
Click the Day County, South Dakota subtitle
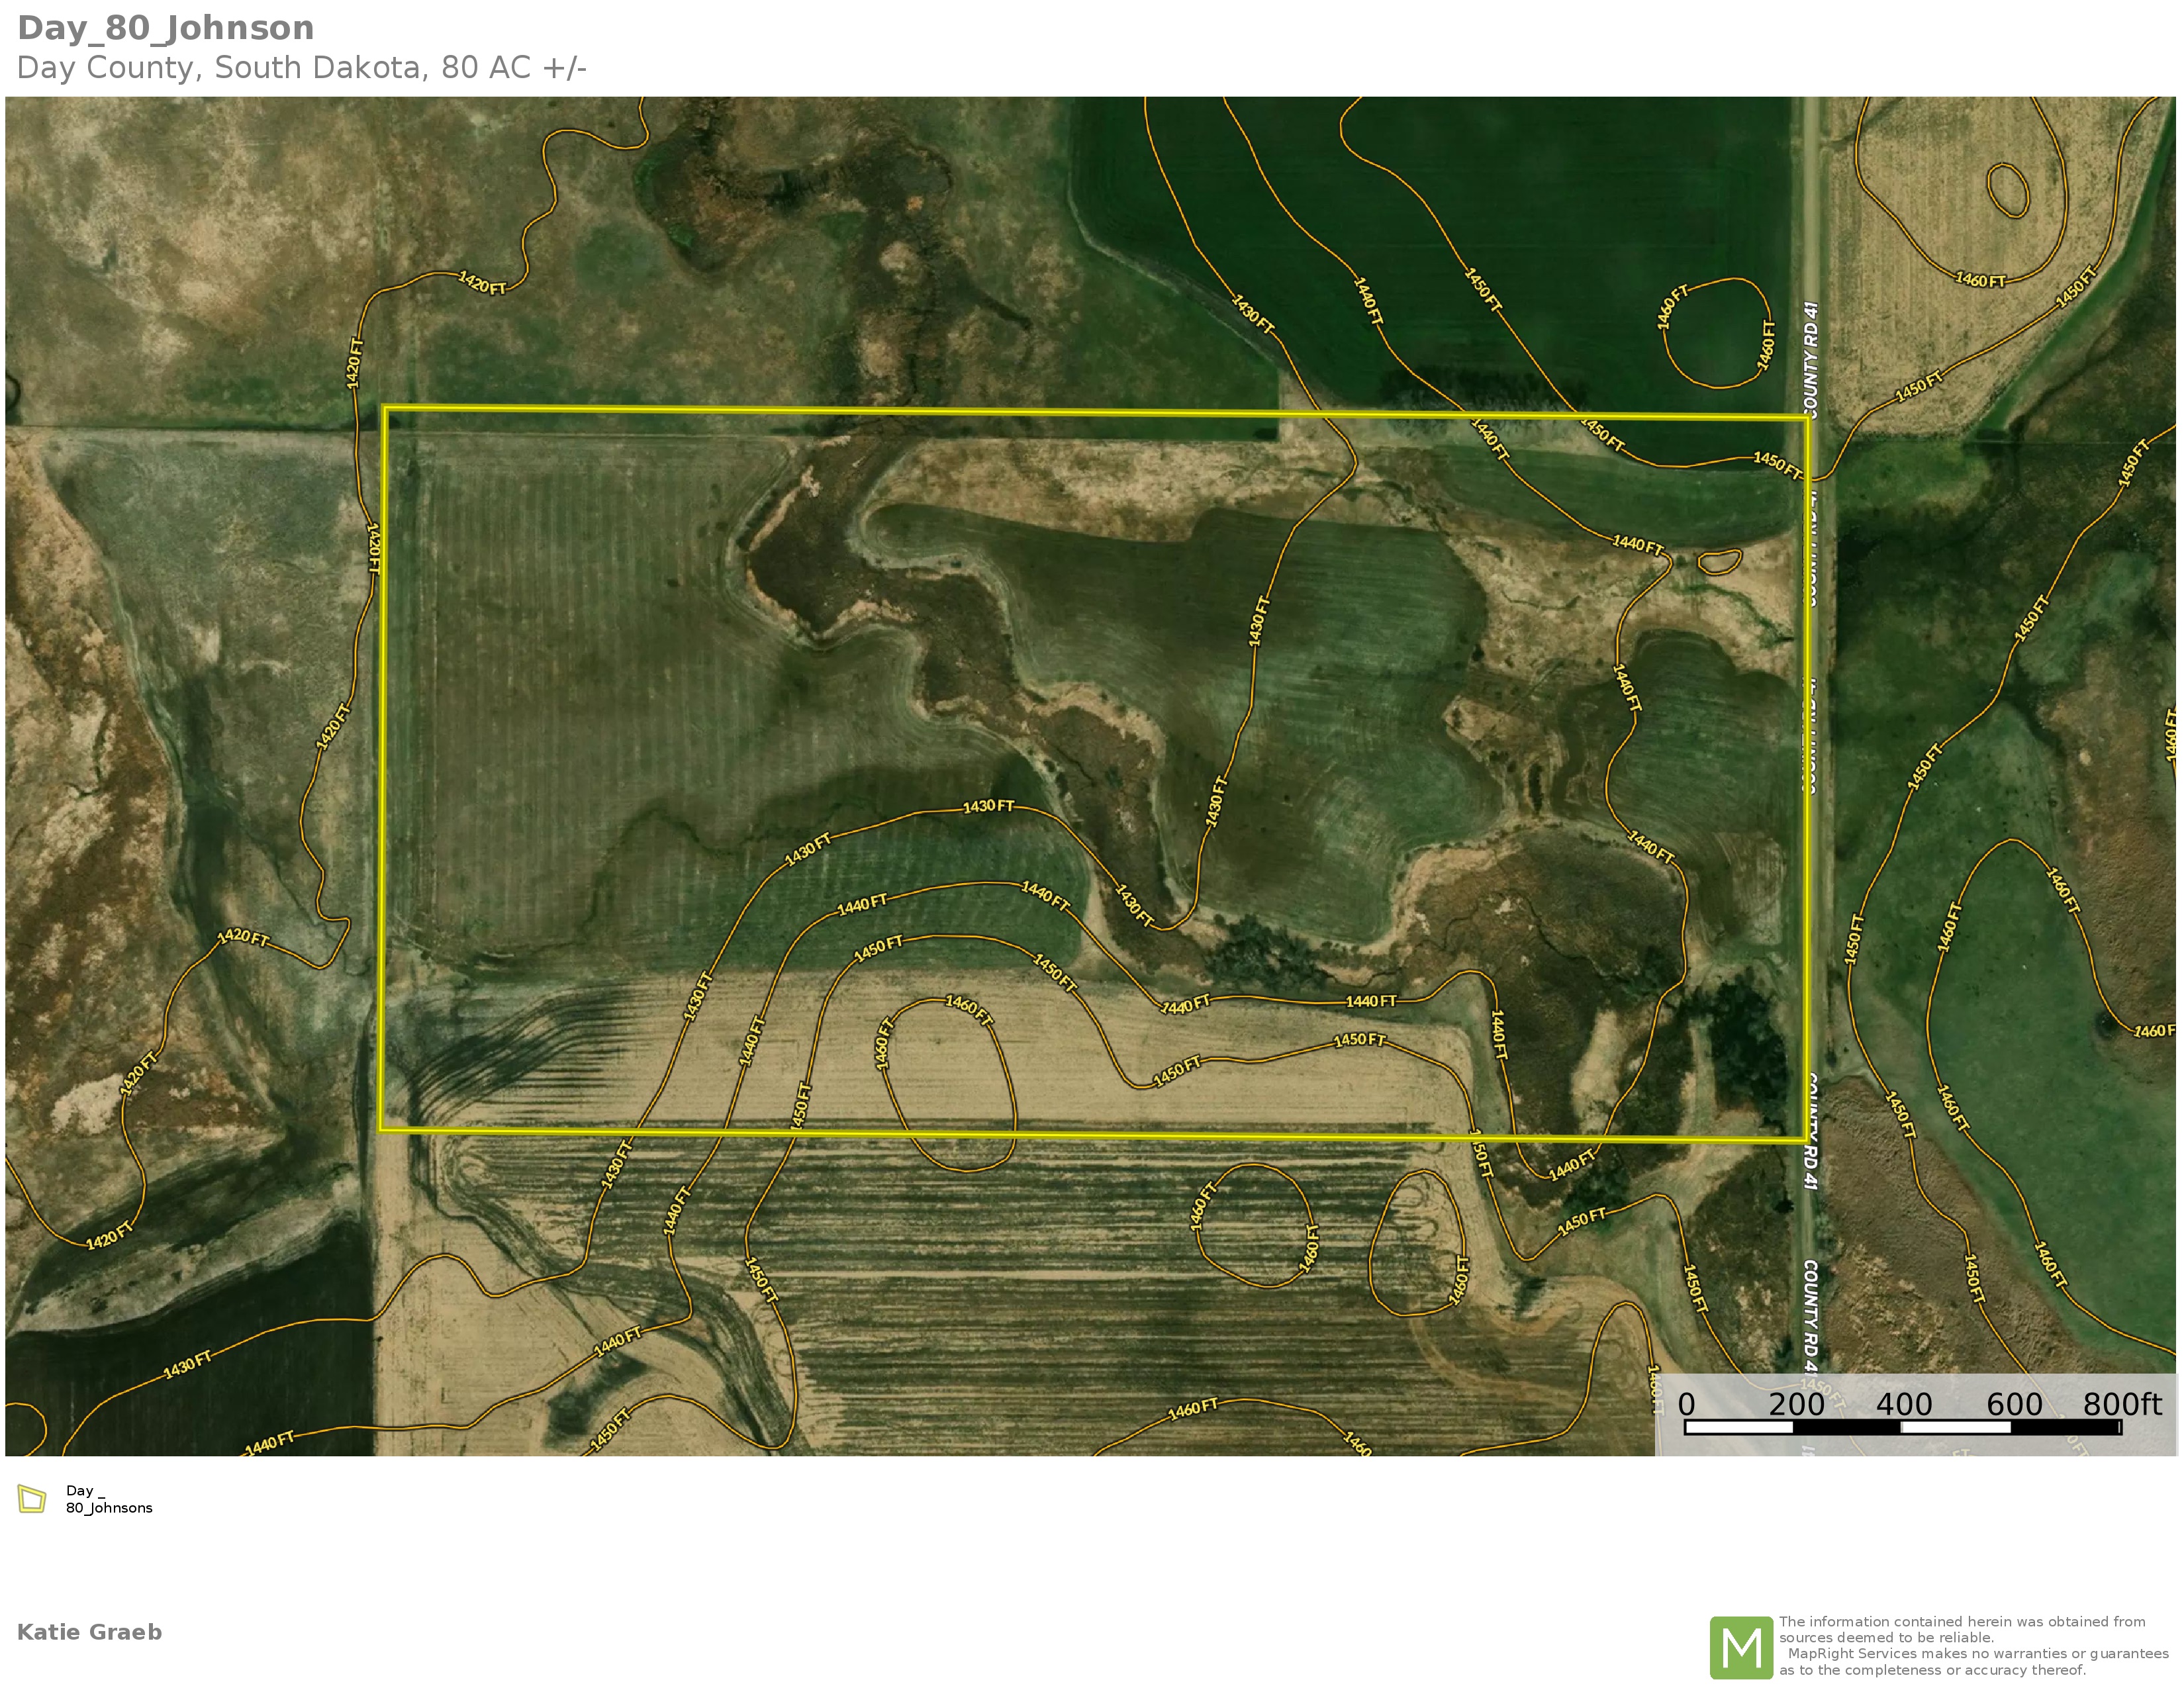(301, 68)
